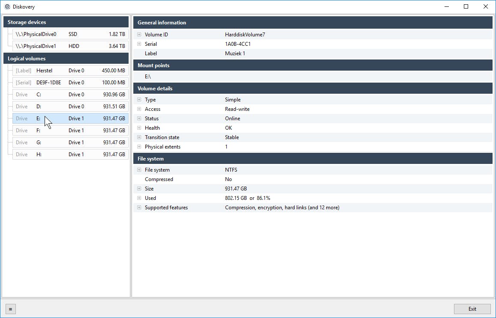Click the Muziek 1 label value
This screenshot has width=496, height=318.
tap(235, 53)
